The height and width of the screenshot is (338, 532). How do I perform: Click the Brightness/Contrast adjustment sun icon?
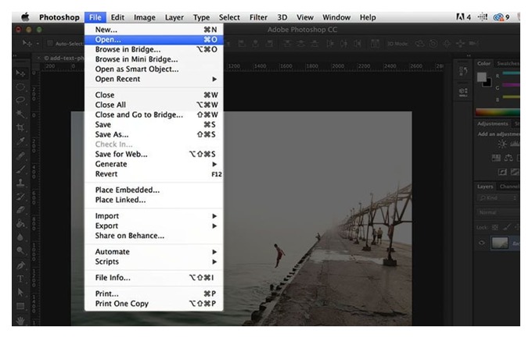tap(502, 144)
